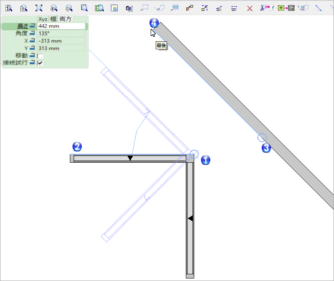Click the zoom in magnifier icon

point(54,8)
